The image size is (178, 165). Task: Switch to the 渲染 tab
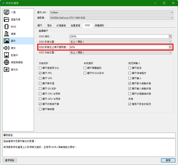(49, 26)
